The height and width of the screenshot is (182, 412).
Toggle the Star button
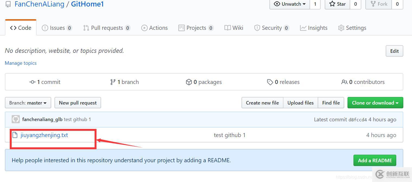click(x=337, y=4)
